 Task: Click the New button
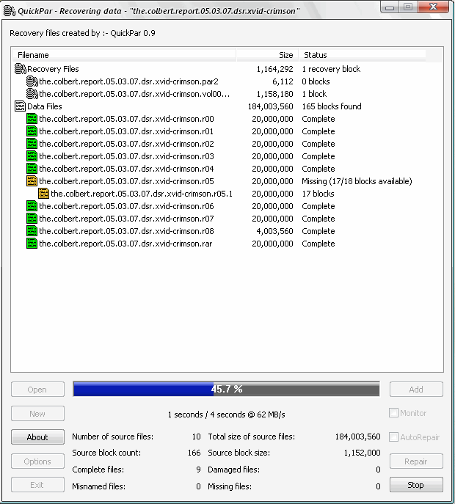click(37, 413)
